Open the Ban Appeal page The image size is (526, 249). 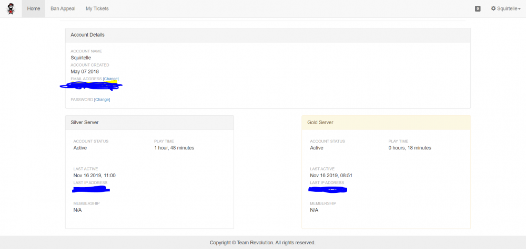coord(63,9)
